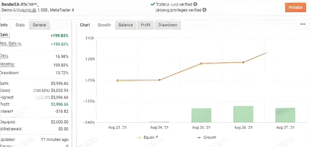Screen dimensions: 310x147
Task: Click the Aug 26 green profit bar
Action: click(243, 114)
